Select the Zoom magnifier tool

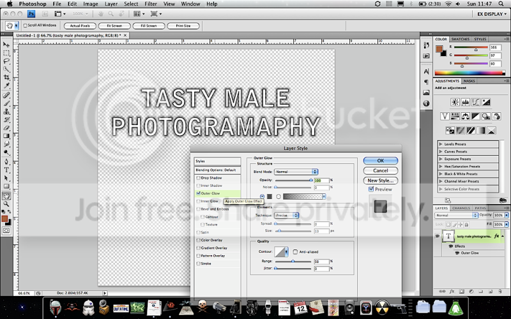(x=6, y=204)
